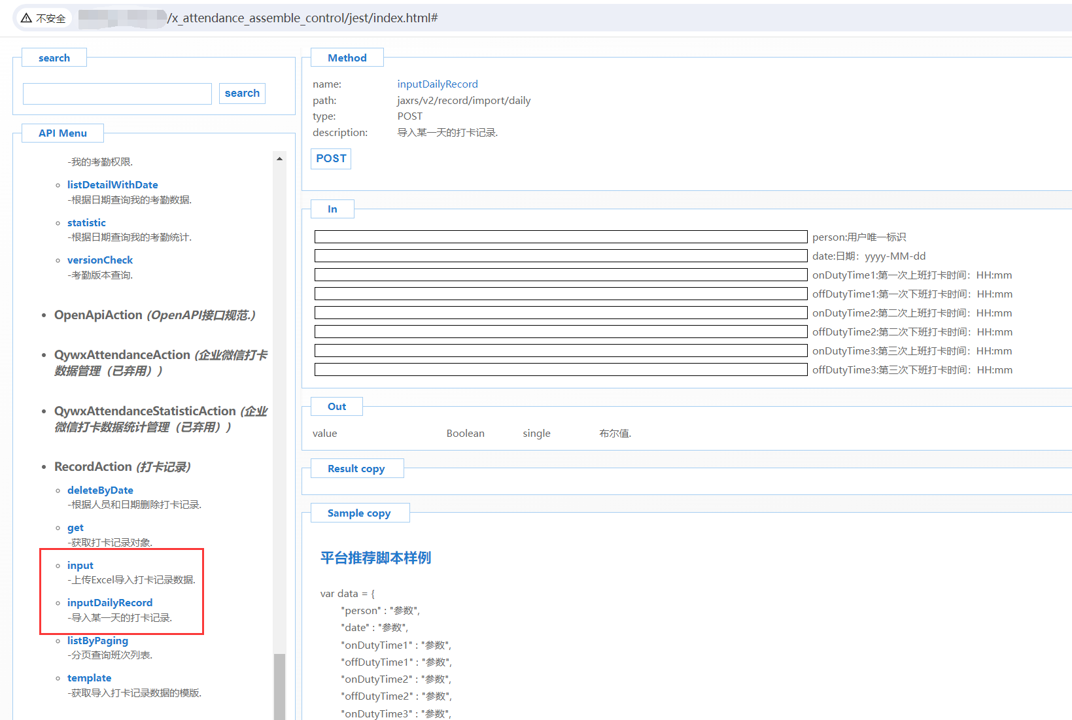Click the search button
Image resolution: width=1072 pixels, height=720 pixels.
tap(242, 94)
